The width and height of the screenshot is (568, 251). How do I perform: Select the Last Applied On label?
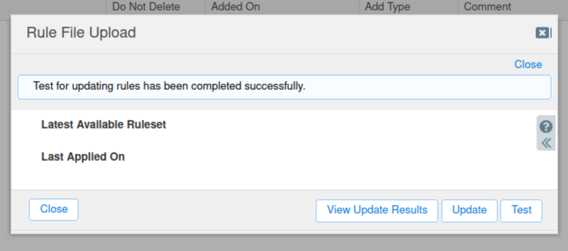click(x=83, y=157)
